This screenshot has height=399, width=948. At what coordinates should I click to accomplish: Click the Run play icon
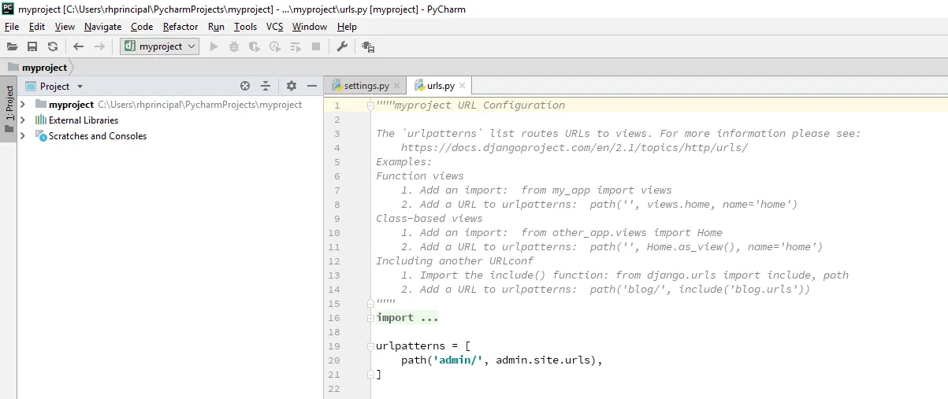point(214,46)
